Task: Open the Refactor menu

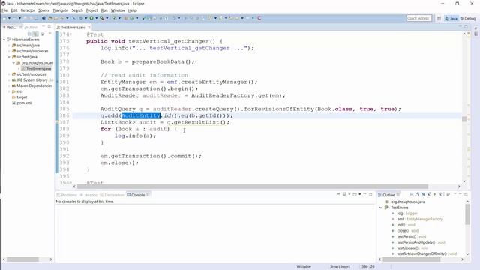Action: point(28,10)
